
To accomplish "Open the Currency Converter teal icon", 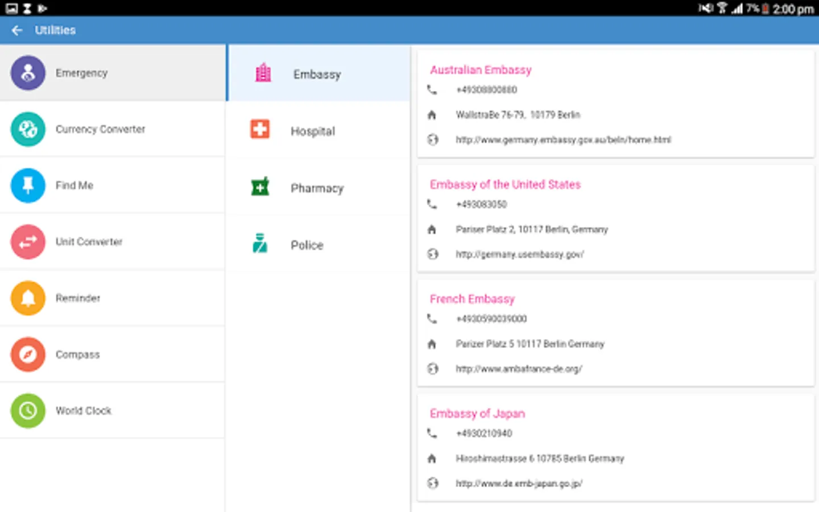I will 28,129.
